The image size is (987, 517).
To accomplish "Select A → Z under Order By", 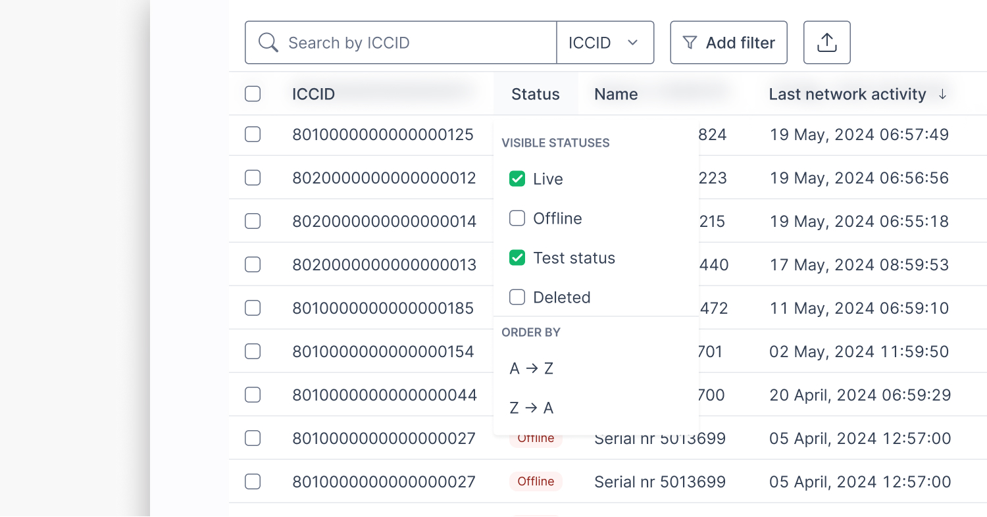I will coord(530,368).
